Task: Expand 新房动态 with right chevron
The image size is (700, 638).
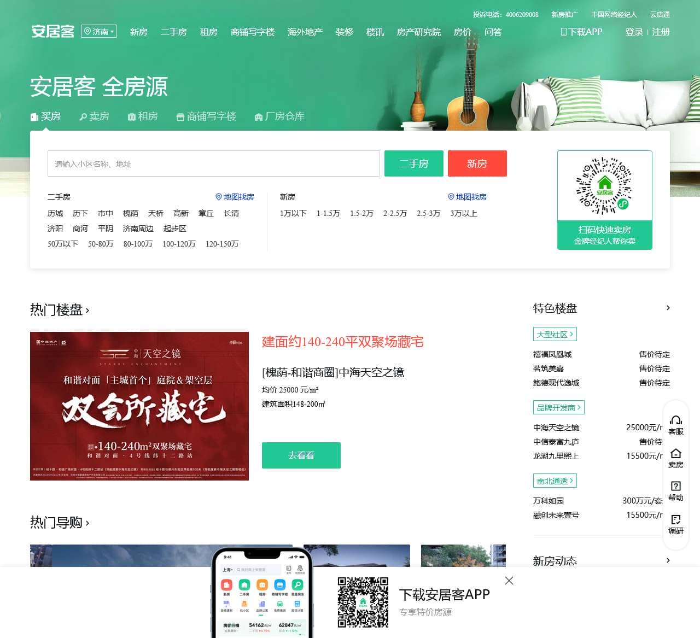Action: [x=668, y=560]
